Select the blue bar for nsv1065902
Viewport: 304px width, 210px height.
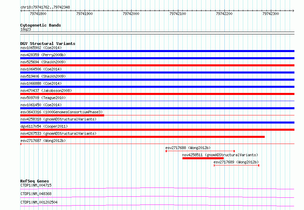157,51
